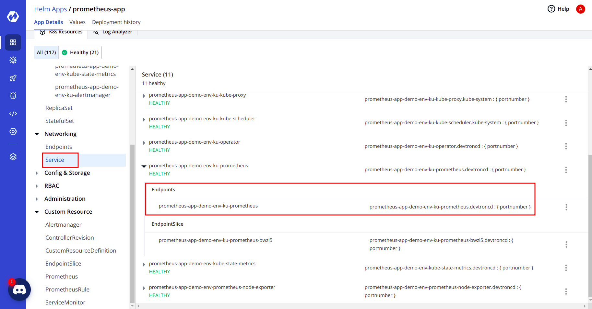Switch to Deployment history tab
Screen dimensions: 592x309
tap(116, 22)
